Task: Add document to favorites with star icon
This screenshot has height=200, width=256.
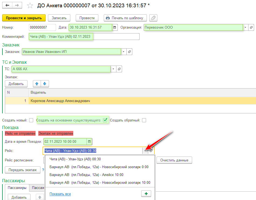Action: [30, 6]
